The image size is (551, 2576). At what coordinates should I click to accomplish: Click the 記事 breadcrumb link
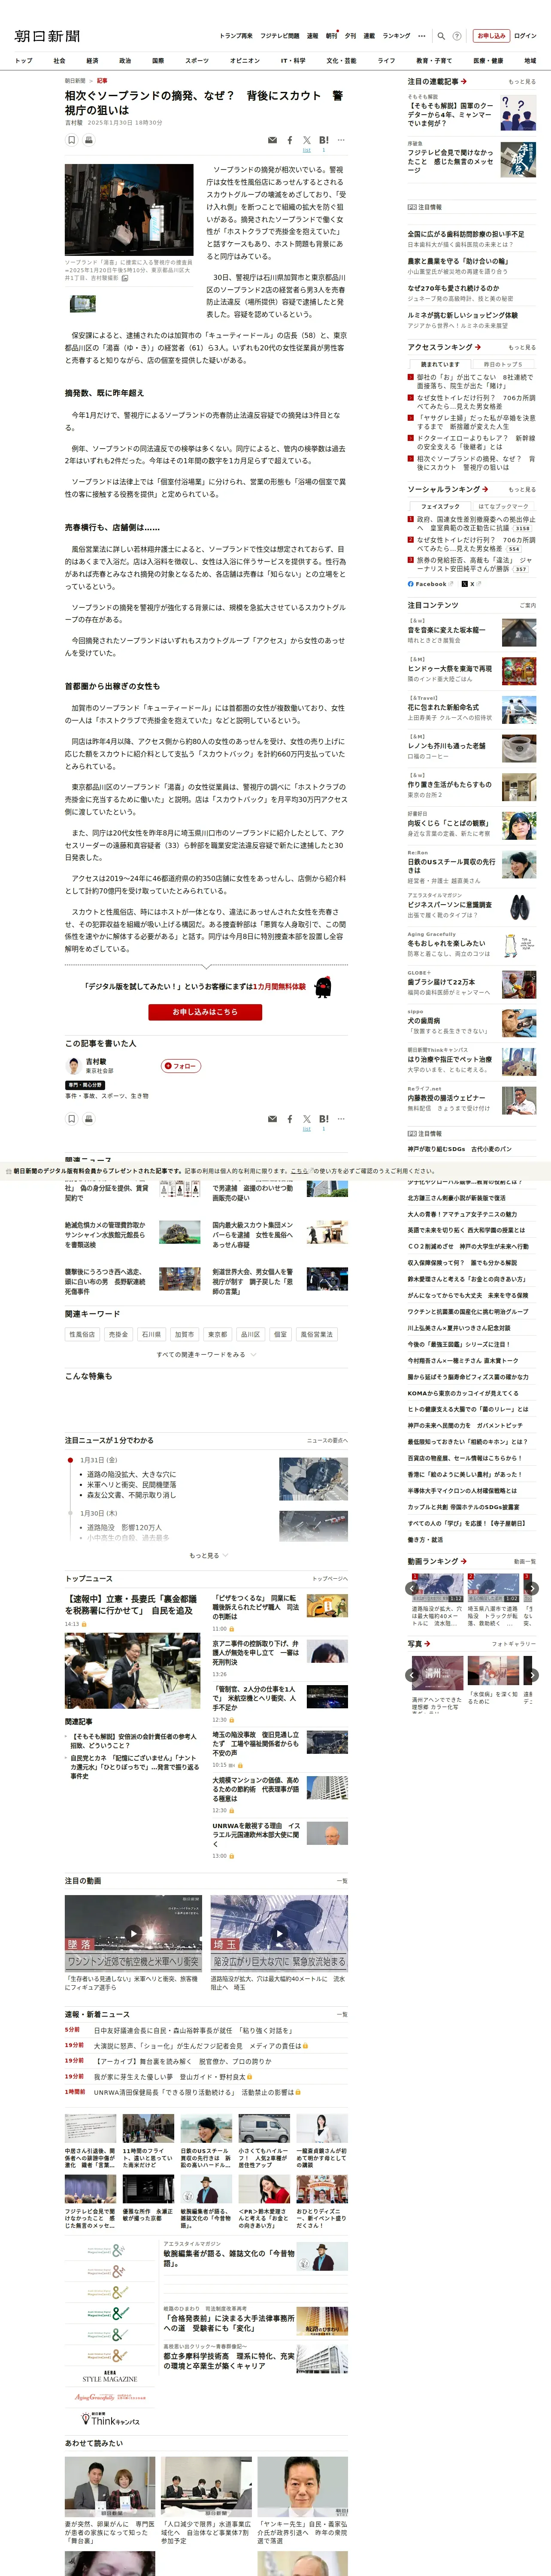(x=102, y=81)
